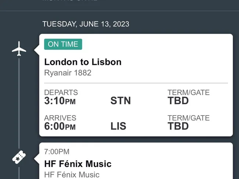Tap the event card pointer arrow near the ticket
The height and width of the screenshot is (179, 239).
(x=37, y=158)
